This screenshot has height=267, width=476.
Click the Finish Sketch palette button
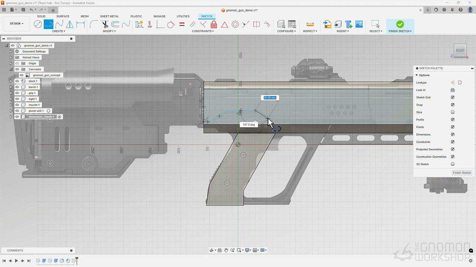click(x=462, y=173)
